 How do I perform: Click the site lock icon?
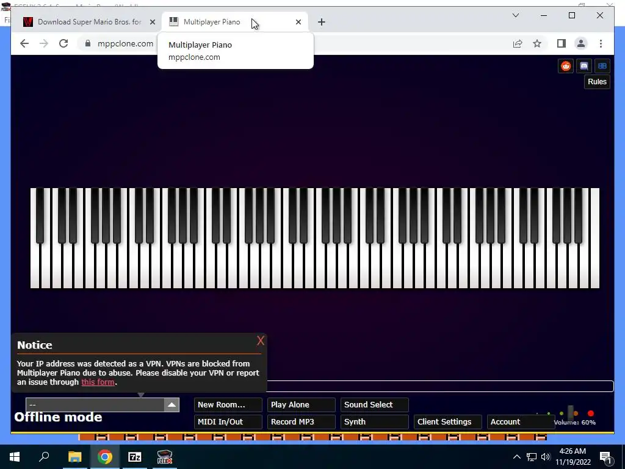(88, 43)
